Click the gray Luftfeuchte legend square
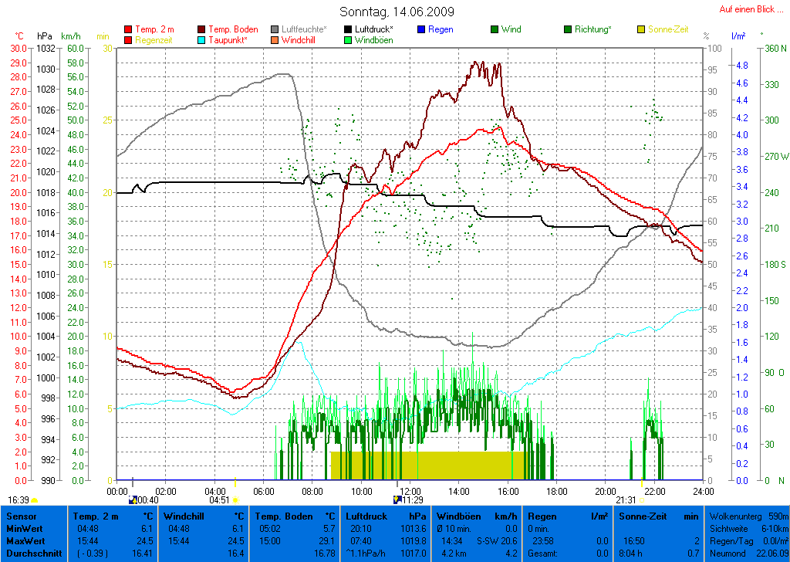 click(x=275, y=29)
